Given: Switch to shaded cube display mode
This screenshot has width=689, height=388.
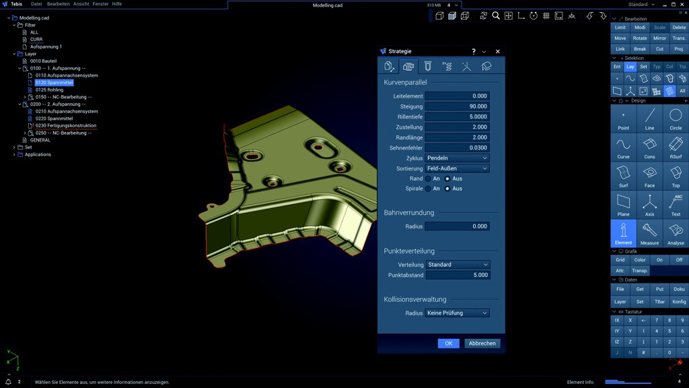Looking at the screenshot, I should pyautogui.click(x=451, y=16).
